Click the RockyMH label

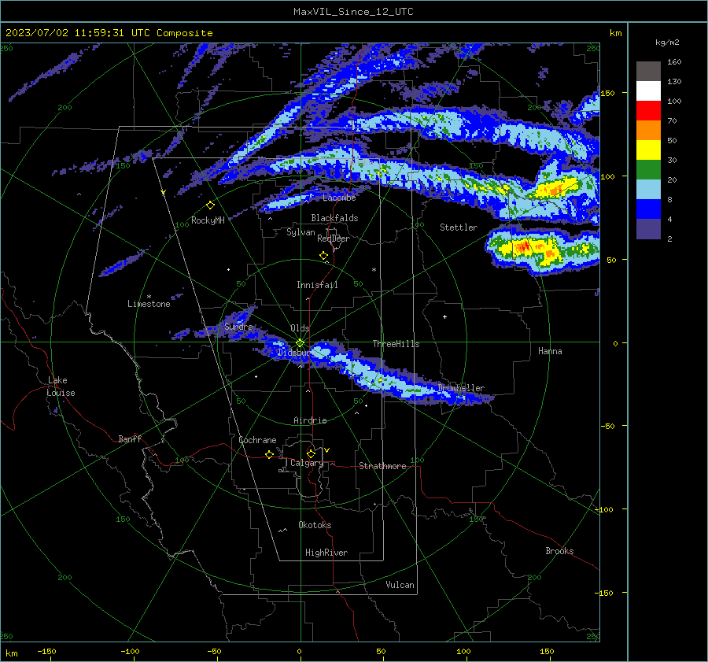[x=208, y=220]
